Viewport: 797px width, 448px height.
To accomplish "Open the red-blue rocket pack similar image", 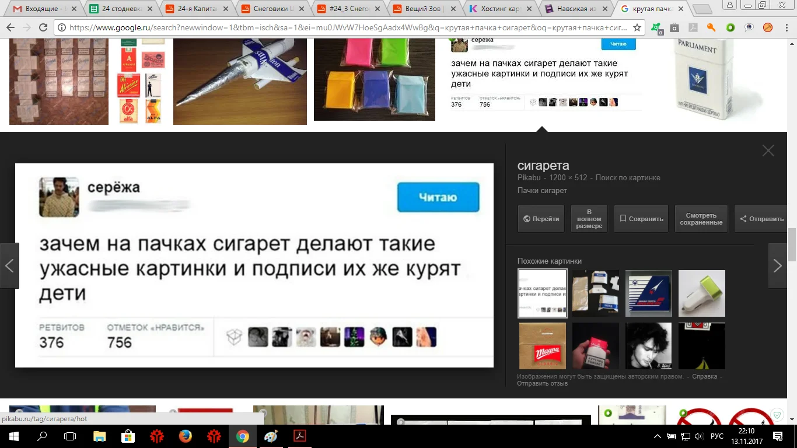I will [x=649, y=293].
